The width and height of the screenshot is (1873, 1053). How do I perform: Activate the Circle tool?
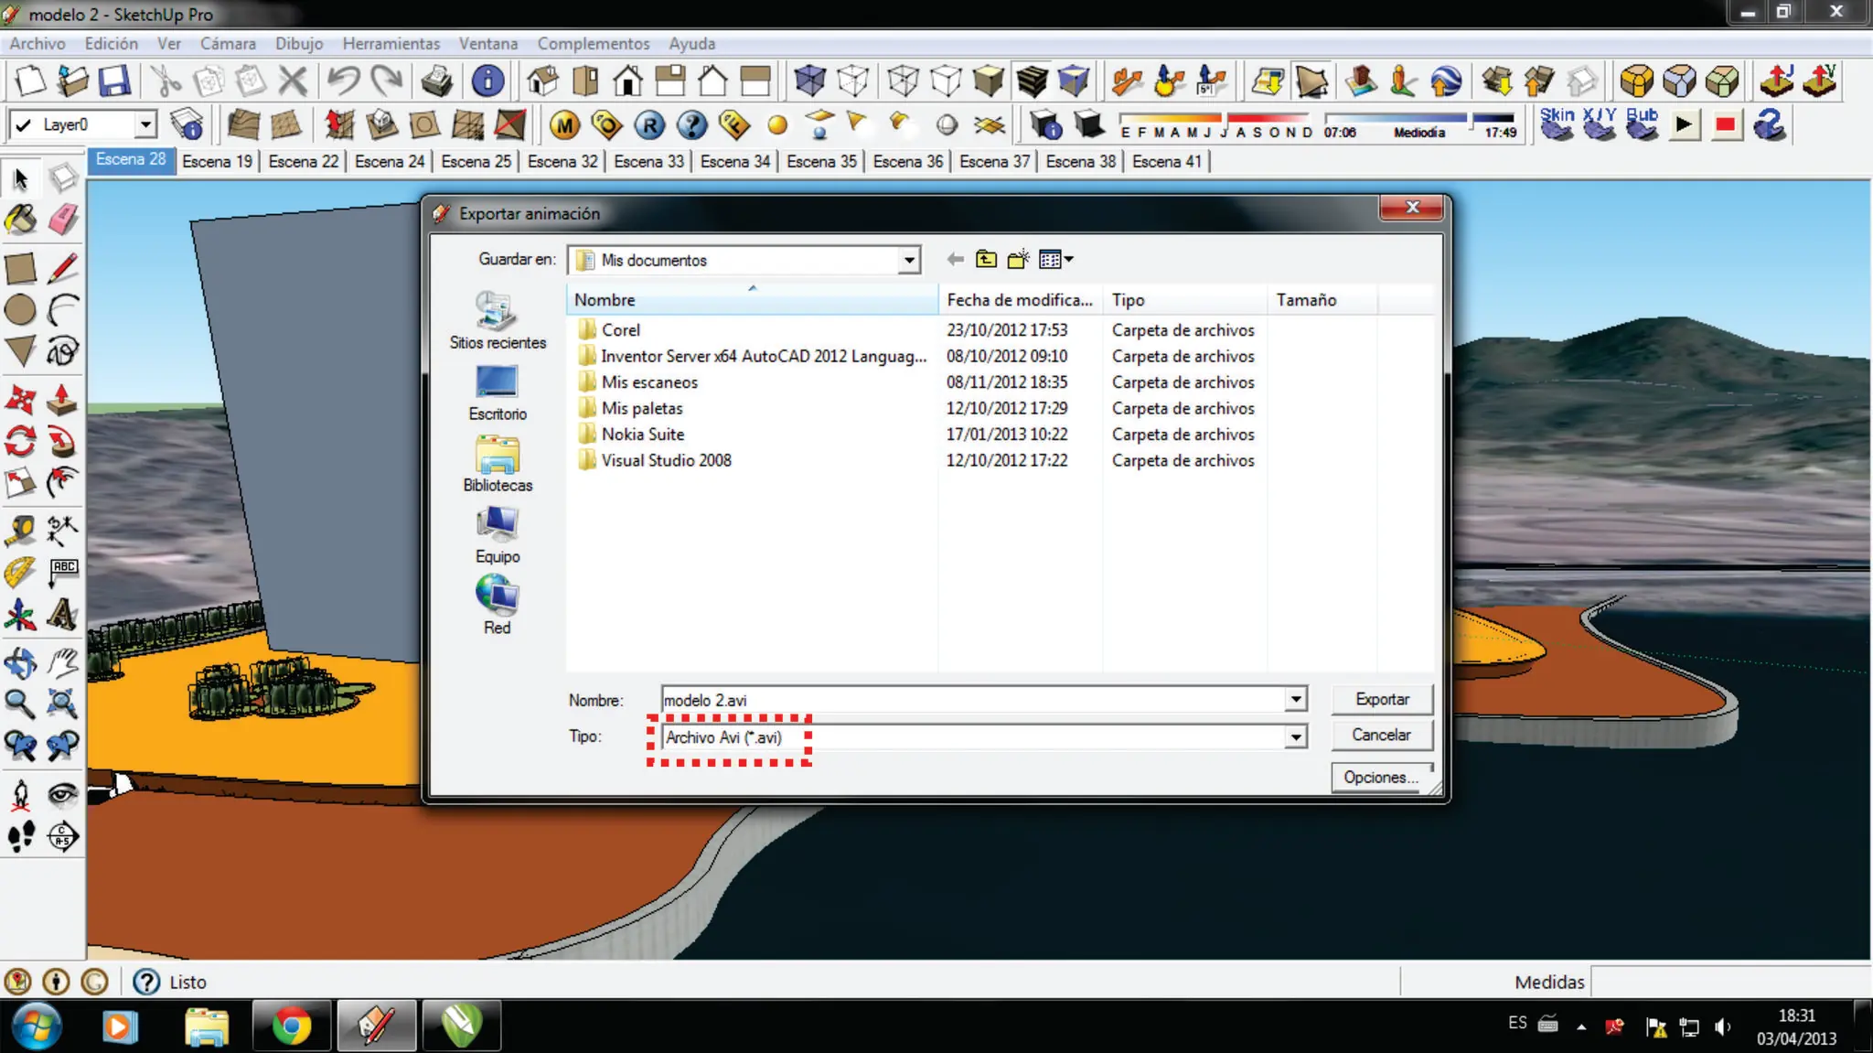[20, 310]
